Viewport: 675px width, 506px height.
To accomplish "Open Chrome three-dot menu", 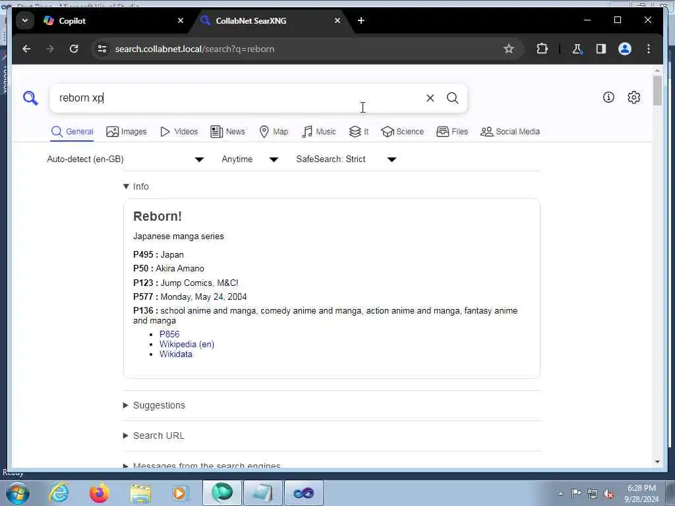I will pos(649,49).
